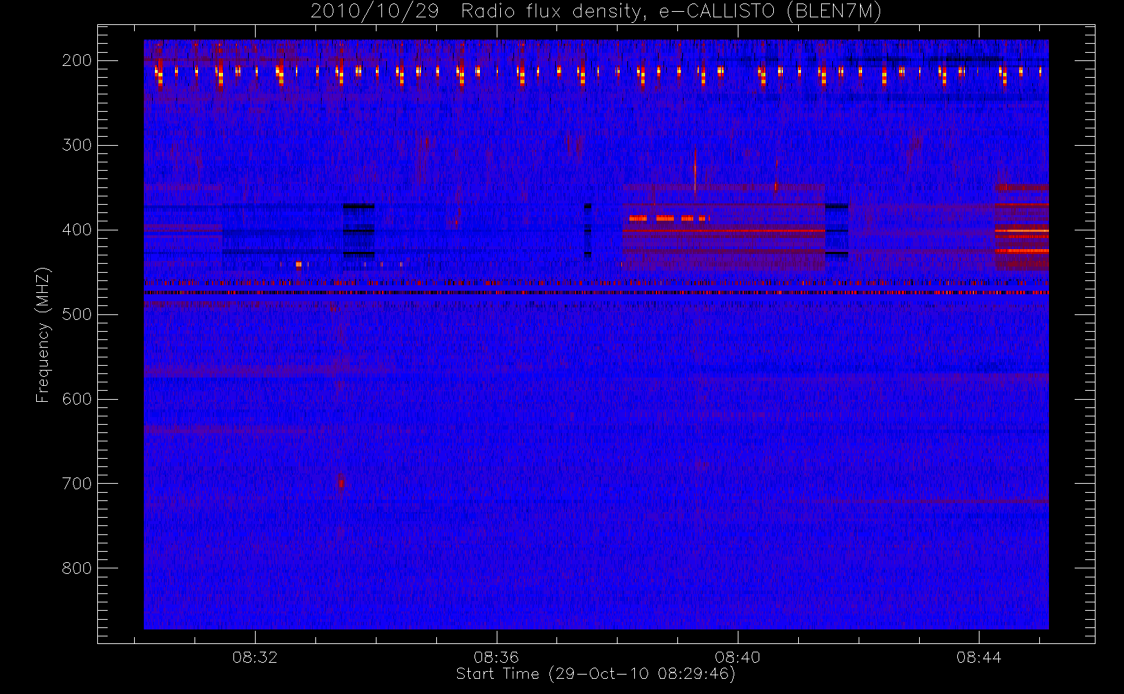Click the 800 frequency tick label

coord(77,568)
